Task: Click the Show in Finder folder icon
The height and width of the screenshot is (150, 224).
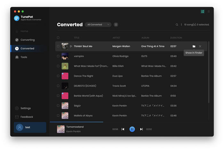Action: coord(194,46)
